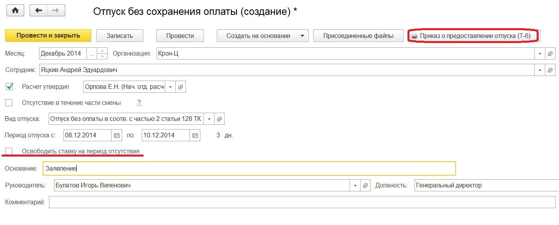Navigate forward with the right arrow
The image size is (559, 225).
pos(56,11)
